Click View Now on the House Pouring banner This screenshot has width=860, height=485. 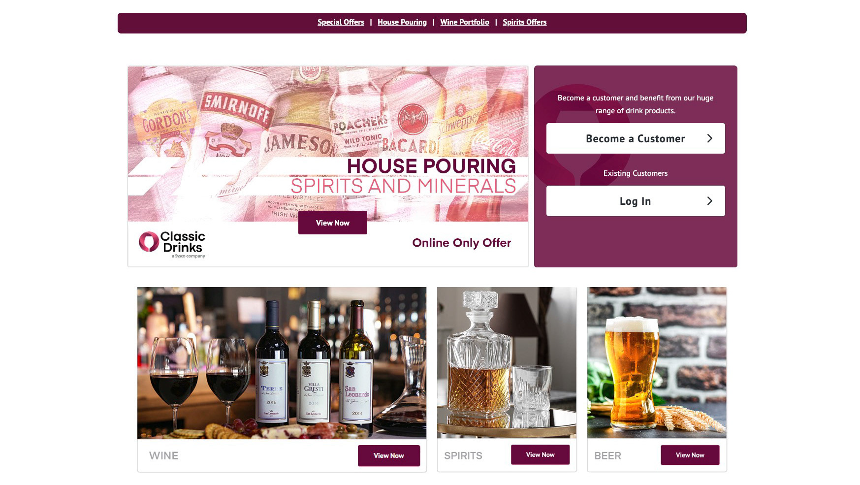(x=333, y=223)
